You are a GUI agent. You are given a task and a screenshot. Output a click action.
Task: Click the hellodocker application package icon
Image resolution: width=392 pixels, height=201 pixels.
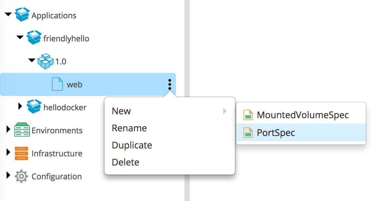34,107
